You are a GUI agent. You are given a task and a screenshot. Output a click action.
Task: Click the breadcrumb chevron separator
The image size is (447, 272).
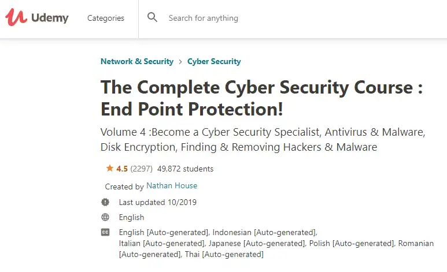tap(180, 61)
